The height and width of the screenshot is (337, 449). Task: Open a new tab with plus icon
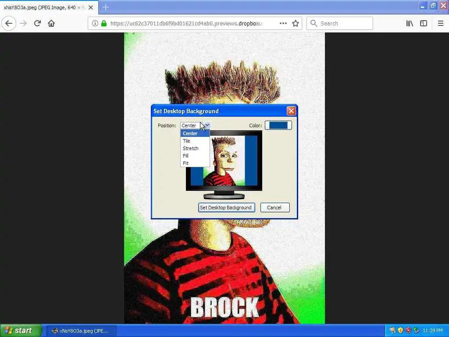pyautogui.click(x=106, y=7)
